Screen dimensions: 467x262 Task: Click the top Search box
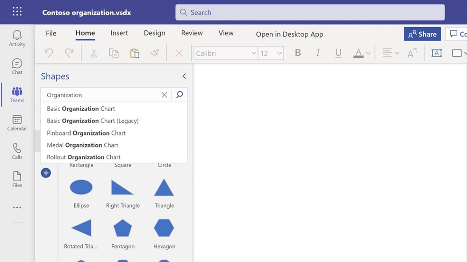[310, 13]
